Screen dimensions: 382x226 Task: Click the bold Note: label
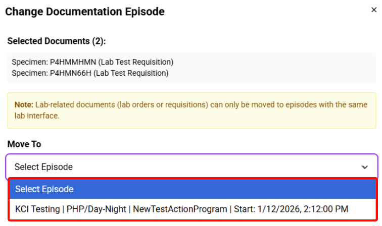(23, 104)
